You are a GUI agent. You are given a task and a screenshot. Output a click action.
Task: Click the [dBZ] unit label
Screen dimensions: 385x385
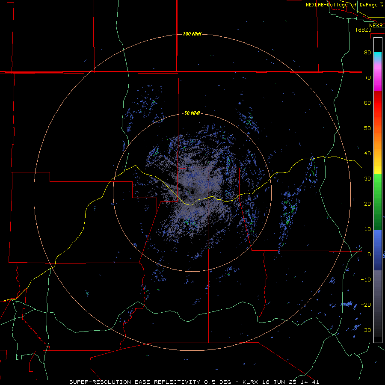[x=363, y=30]
